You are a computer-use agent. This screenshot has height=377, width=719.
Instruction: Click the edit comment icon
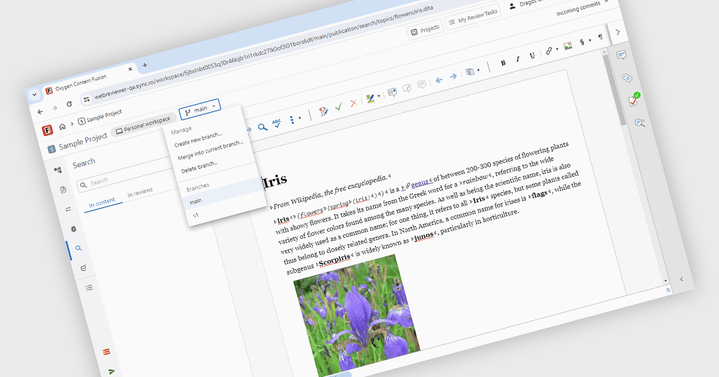pyautogui.click(x=407, y=89)
